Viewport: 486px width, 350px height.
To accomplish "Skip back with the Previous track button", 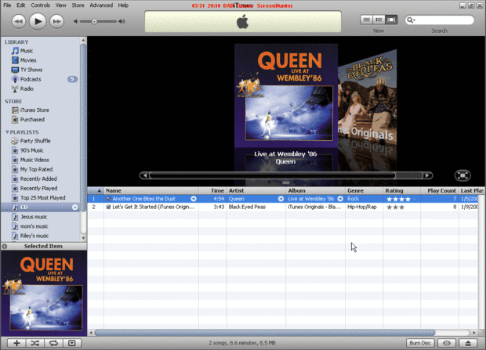I will coord(19,21).
